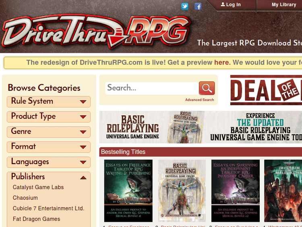Open Essays on Surviving RPG Industry Career cover
The height and width of the screenshot is (227, 302).
tap(236, 191)
